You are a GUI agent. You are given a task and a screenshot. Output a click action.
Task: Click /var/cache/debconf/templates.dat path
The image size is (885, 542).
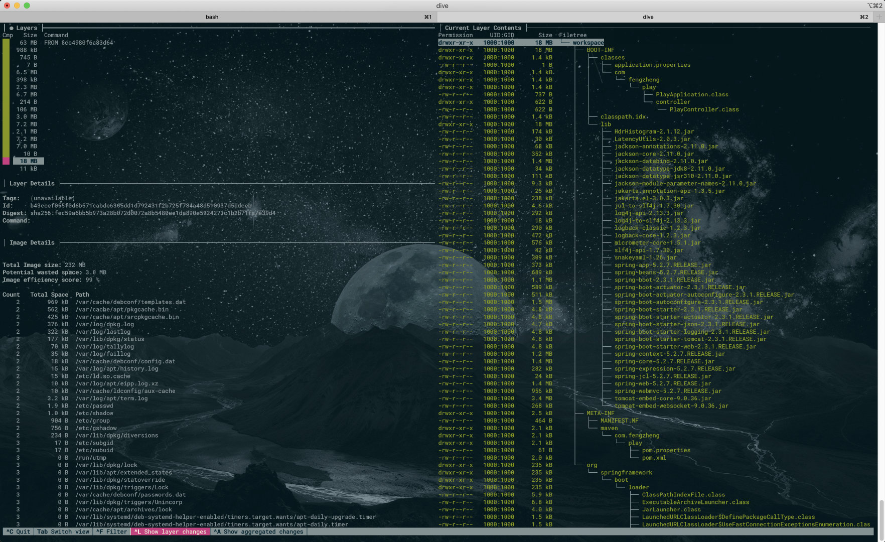coord(130,302)
